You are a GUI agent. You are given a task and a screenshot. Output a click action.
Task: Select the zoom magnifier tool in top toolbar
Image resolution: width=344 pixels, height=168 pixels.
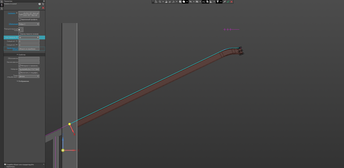coord(160,2)
